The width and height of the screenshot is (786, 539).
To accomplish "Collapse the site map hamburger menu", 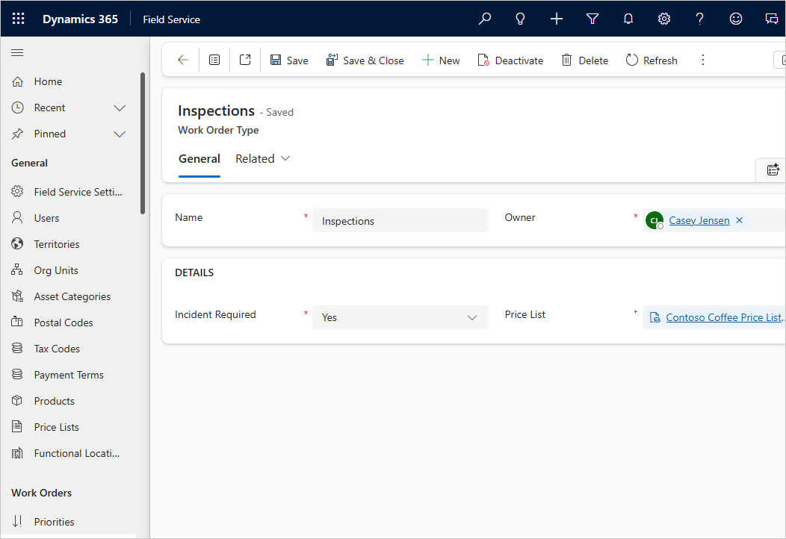I will tap(17, 52).
